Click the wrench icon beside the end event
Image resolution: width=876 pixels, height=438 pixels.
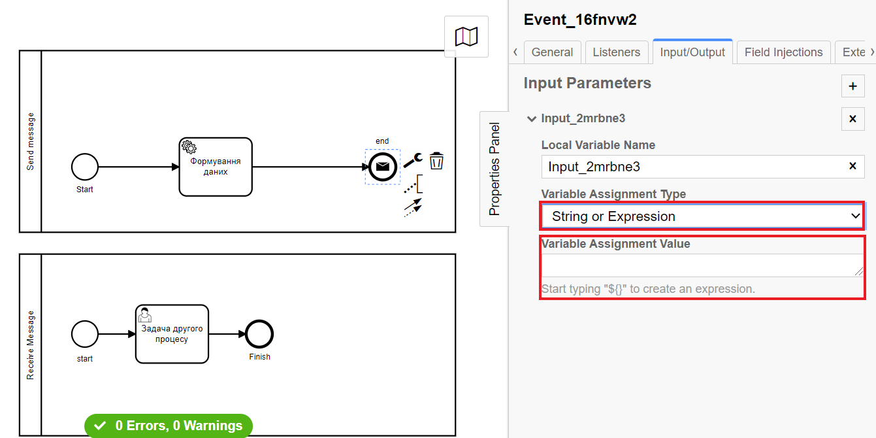[x=412, y=159]
